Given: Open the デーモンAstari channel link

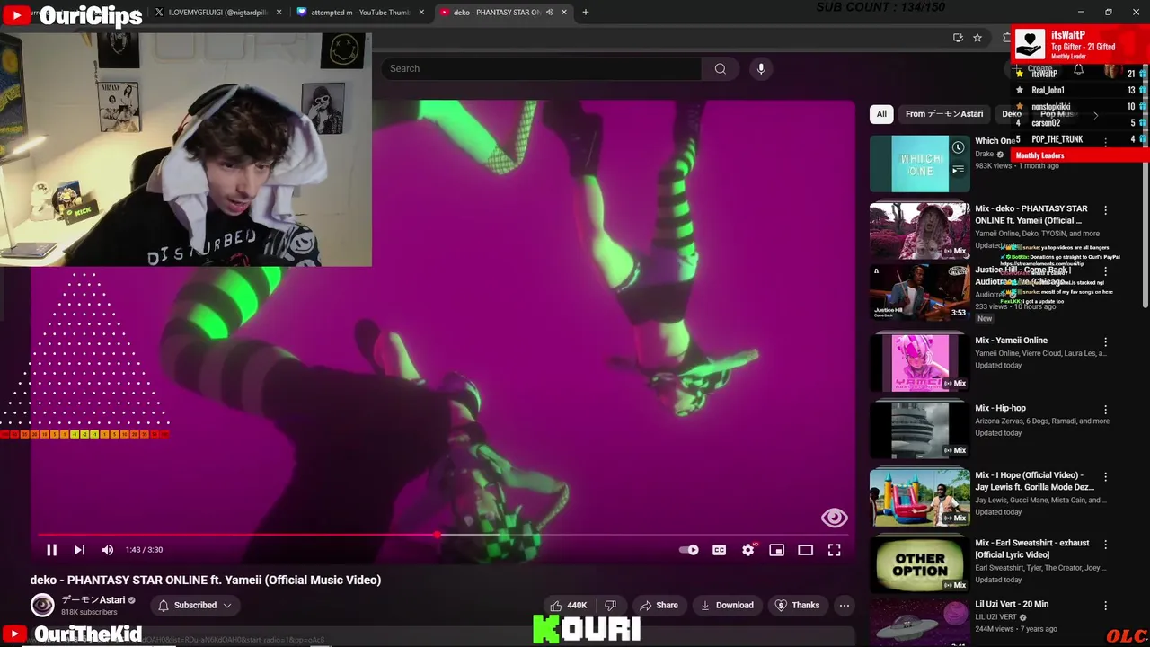Looking at the screenshot, I should pyautogui.click(x=93, y=600).
